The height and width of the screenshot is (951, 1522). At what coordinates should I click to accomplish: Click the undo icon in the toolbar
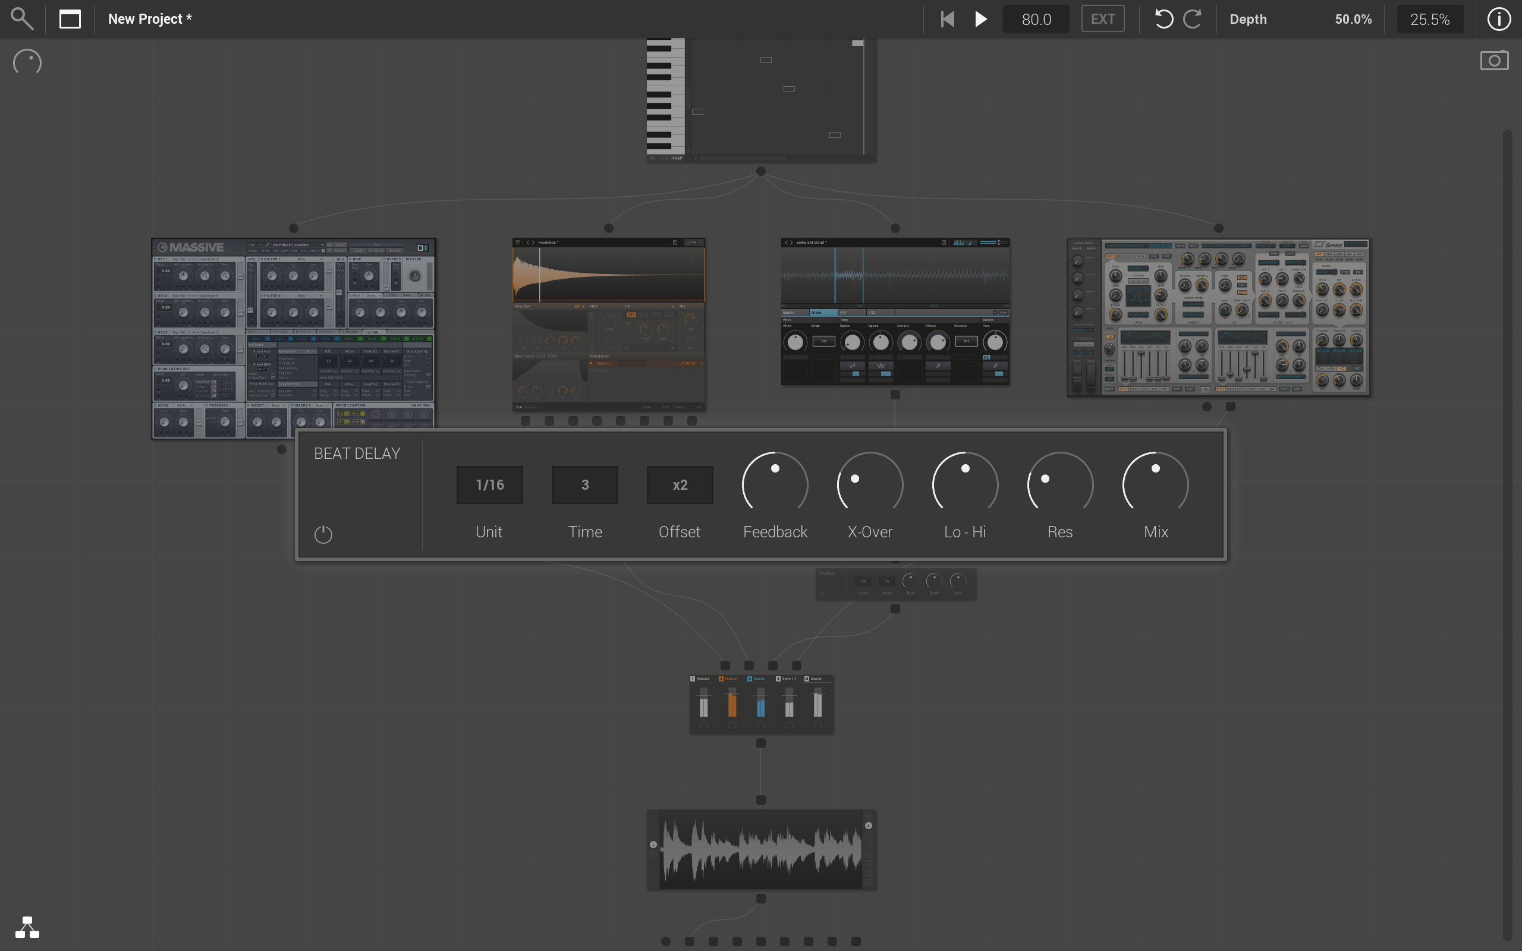[x=1162, y=18]
